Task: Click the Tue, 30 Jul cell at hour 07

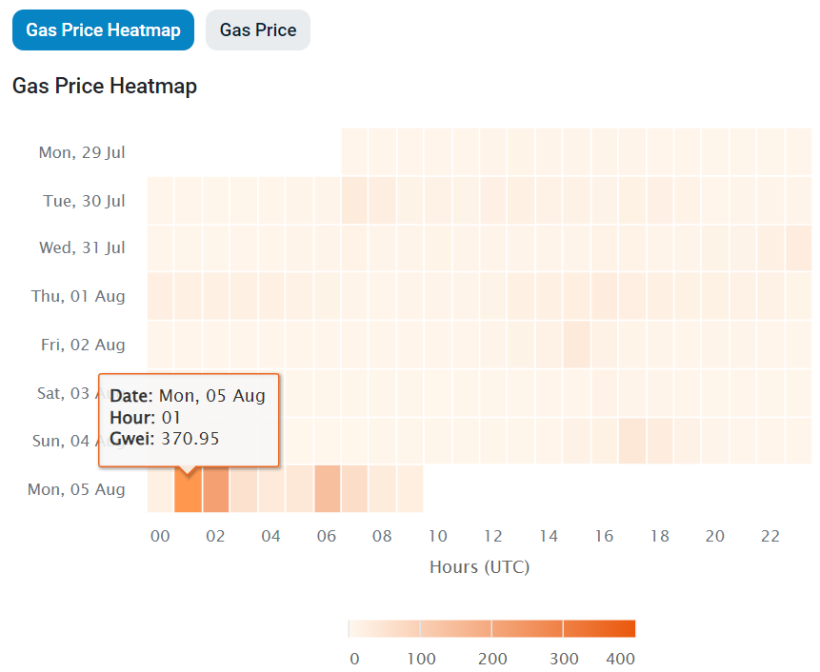Action: point(354,200)
